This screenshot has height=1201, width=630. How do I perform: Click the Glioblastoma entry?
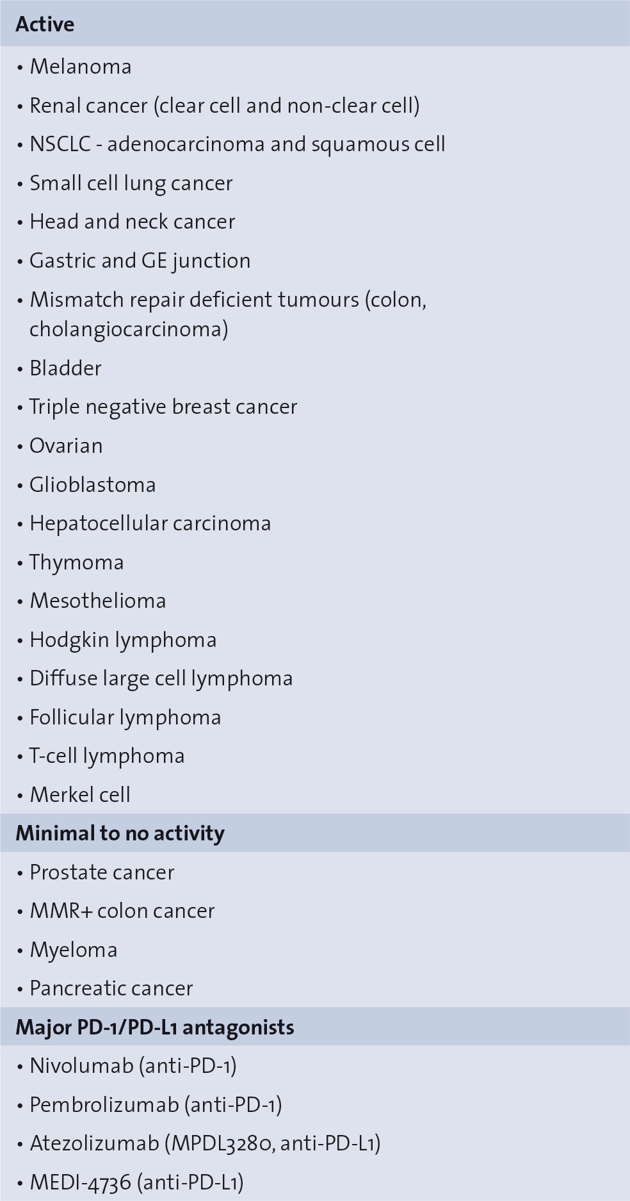coord(92,485)
